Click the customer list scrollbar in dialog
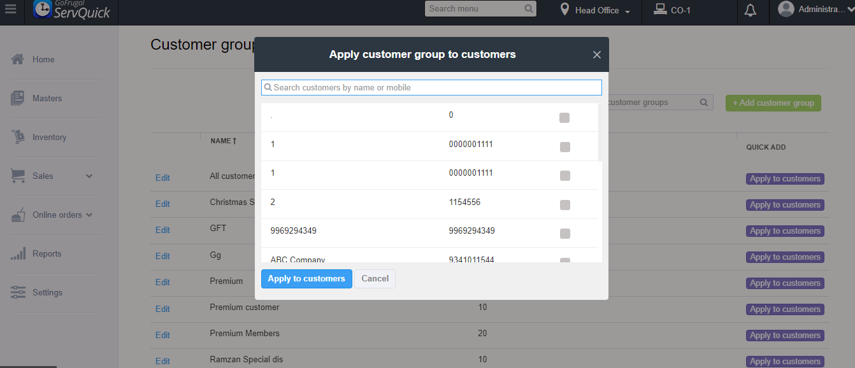The image size is (855, 368). pyautogui.click(x=600, y=132)
